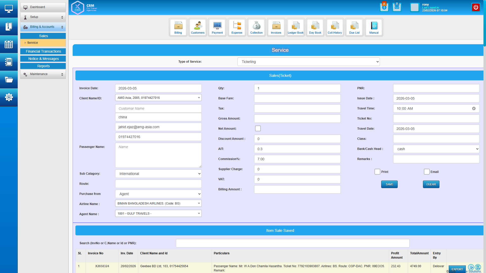
Task: Open the Ledger Book icon
Action: point(295,27)
